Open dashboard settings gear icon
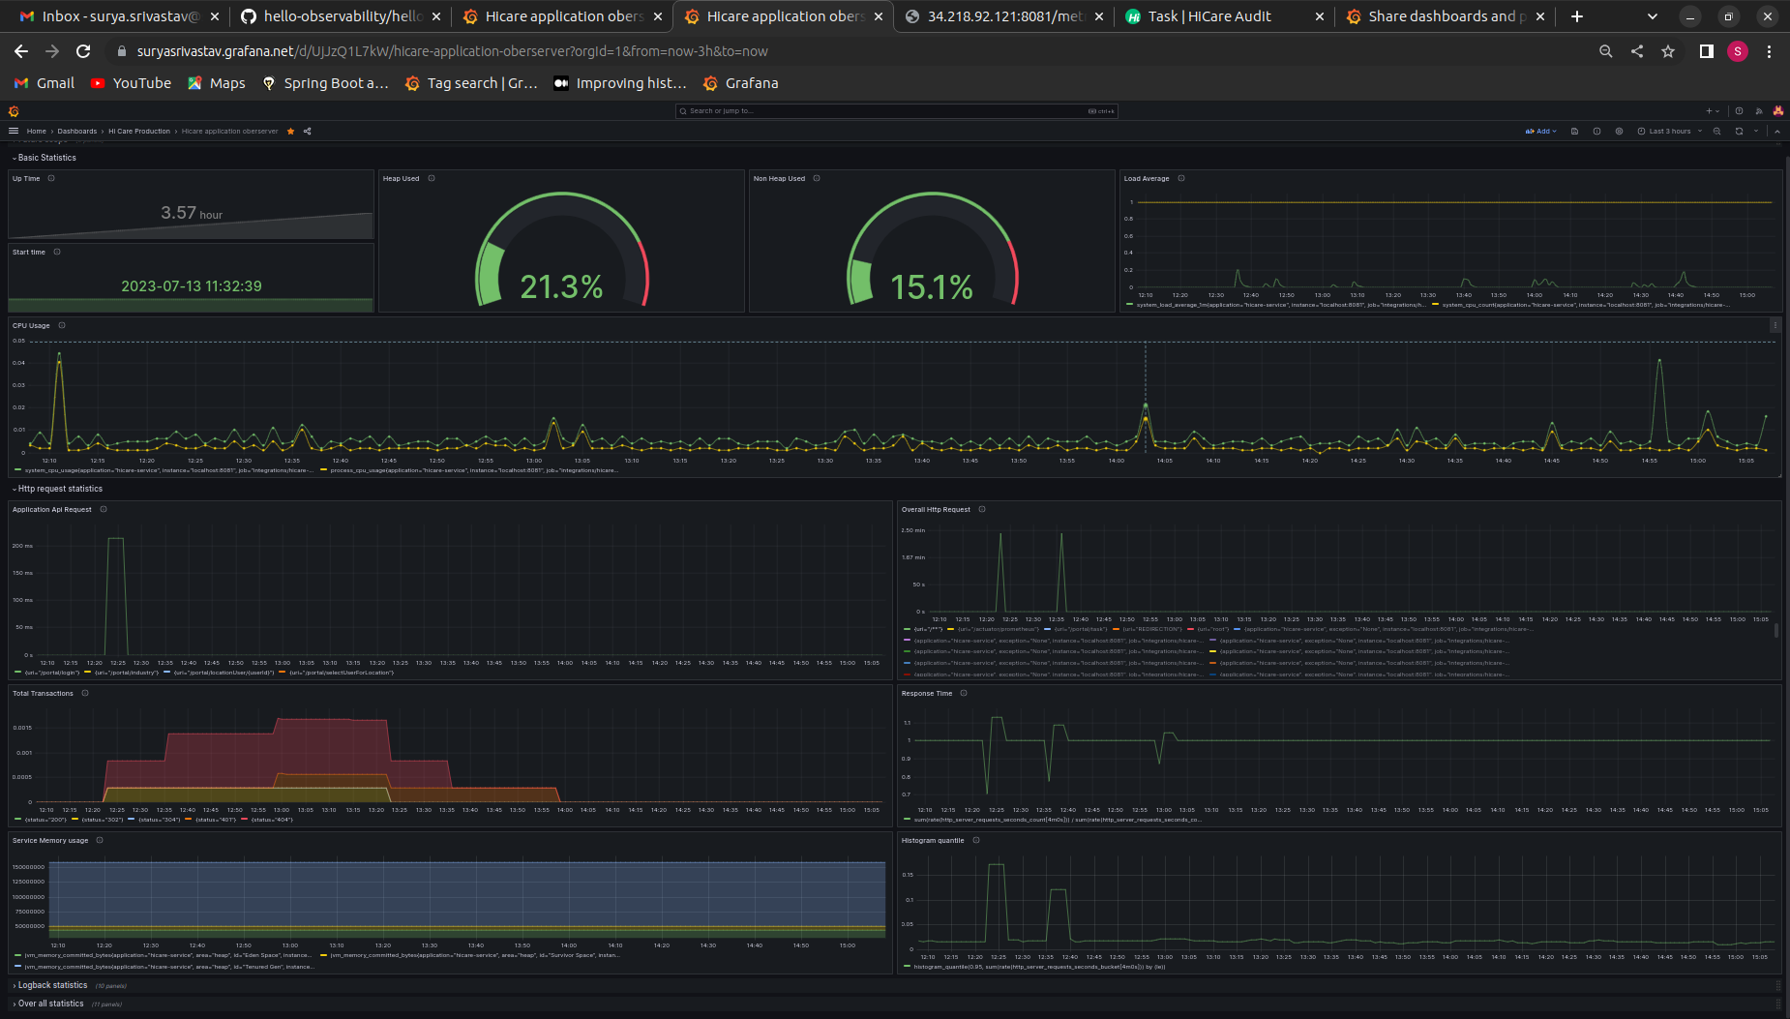 point(1619,132)
